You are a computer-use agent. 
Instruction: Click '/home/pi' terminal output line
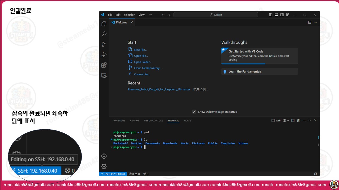[x=120, y=136]
